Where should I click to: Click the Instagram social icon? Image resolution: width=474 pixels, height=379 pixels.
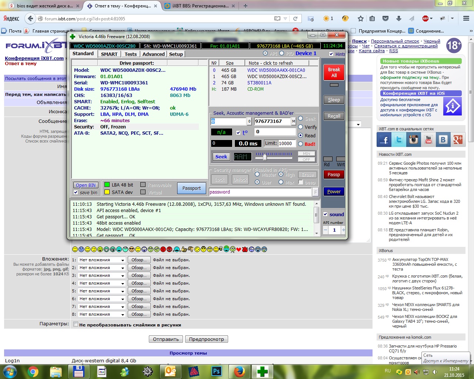(x=414, y=140)
